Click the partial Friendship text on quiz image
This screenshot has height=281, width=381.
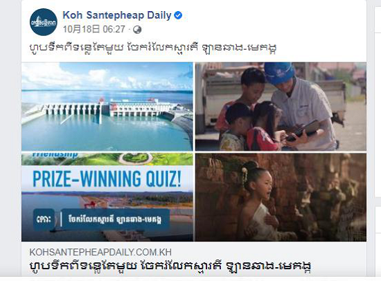pyautogui.click(x=55, y=155)
